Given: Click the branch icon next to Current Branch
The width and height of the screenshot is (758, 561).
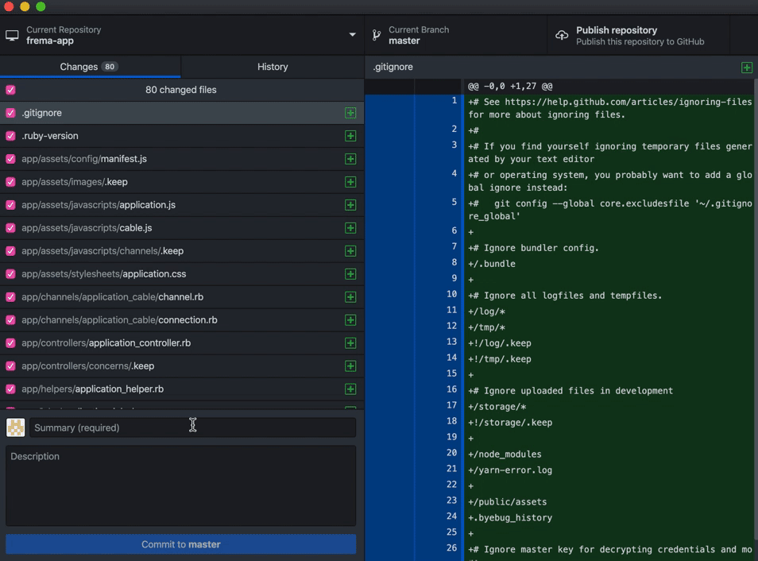Looking at the screenshot, I should [376, 36].
